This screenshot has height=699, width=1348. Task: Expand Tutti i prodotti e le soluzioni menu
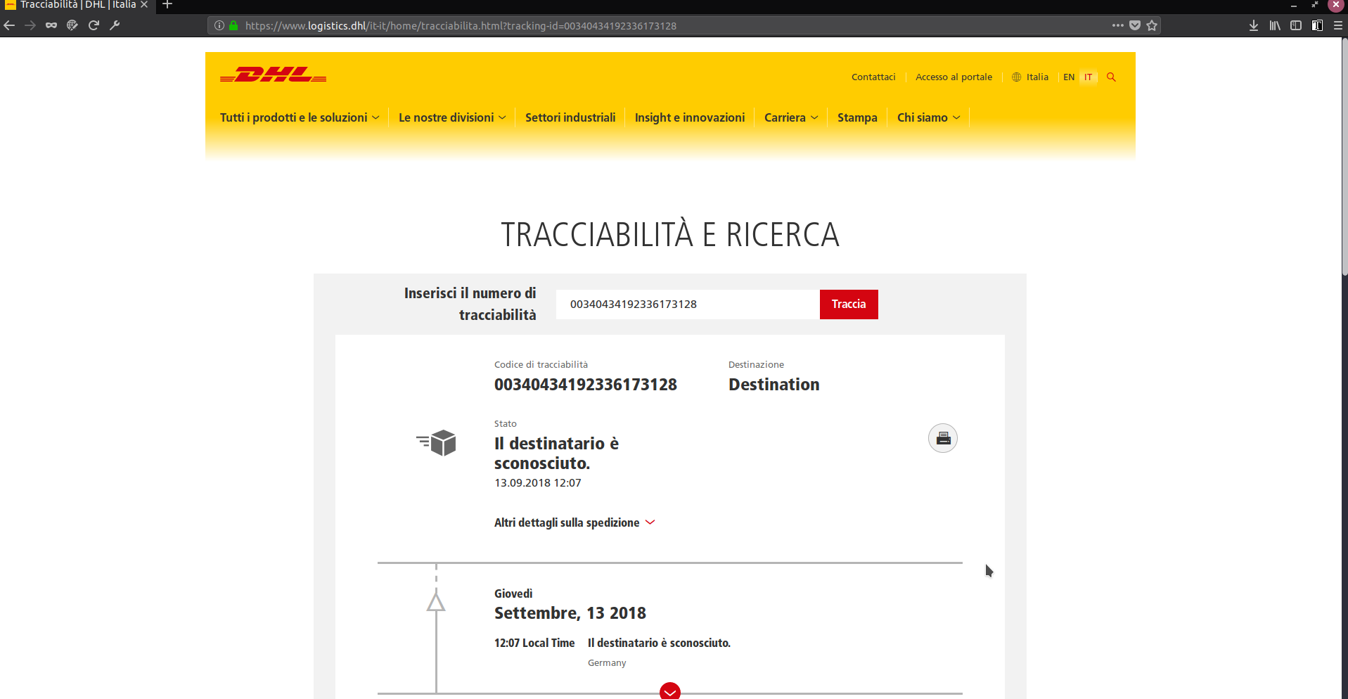coord(300,117)
